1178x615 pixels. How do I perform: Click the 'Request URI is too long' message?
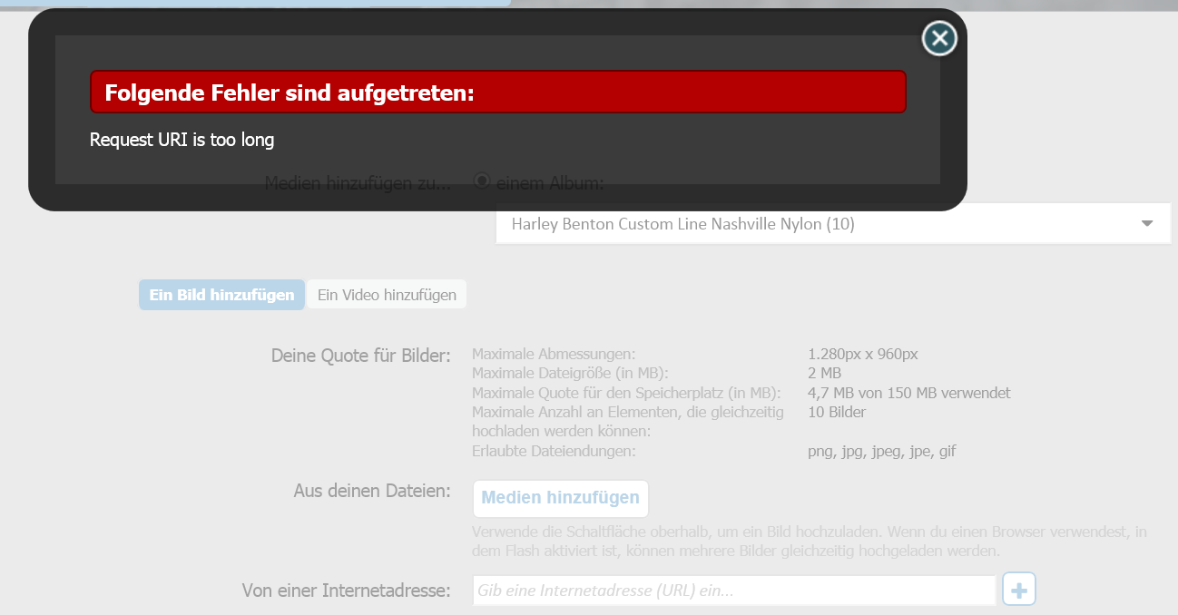coord(182,140)
